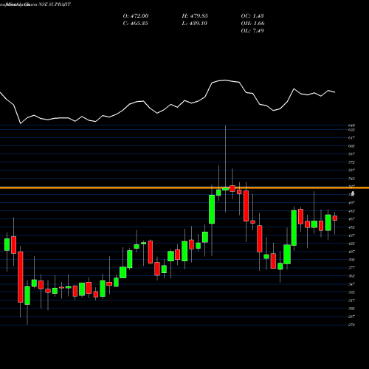Select the OH: 1.66 value
This screenshot has width=369, height=369.
[252, 23]
